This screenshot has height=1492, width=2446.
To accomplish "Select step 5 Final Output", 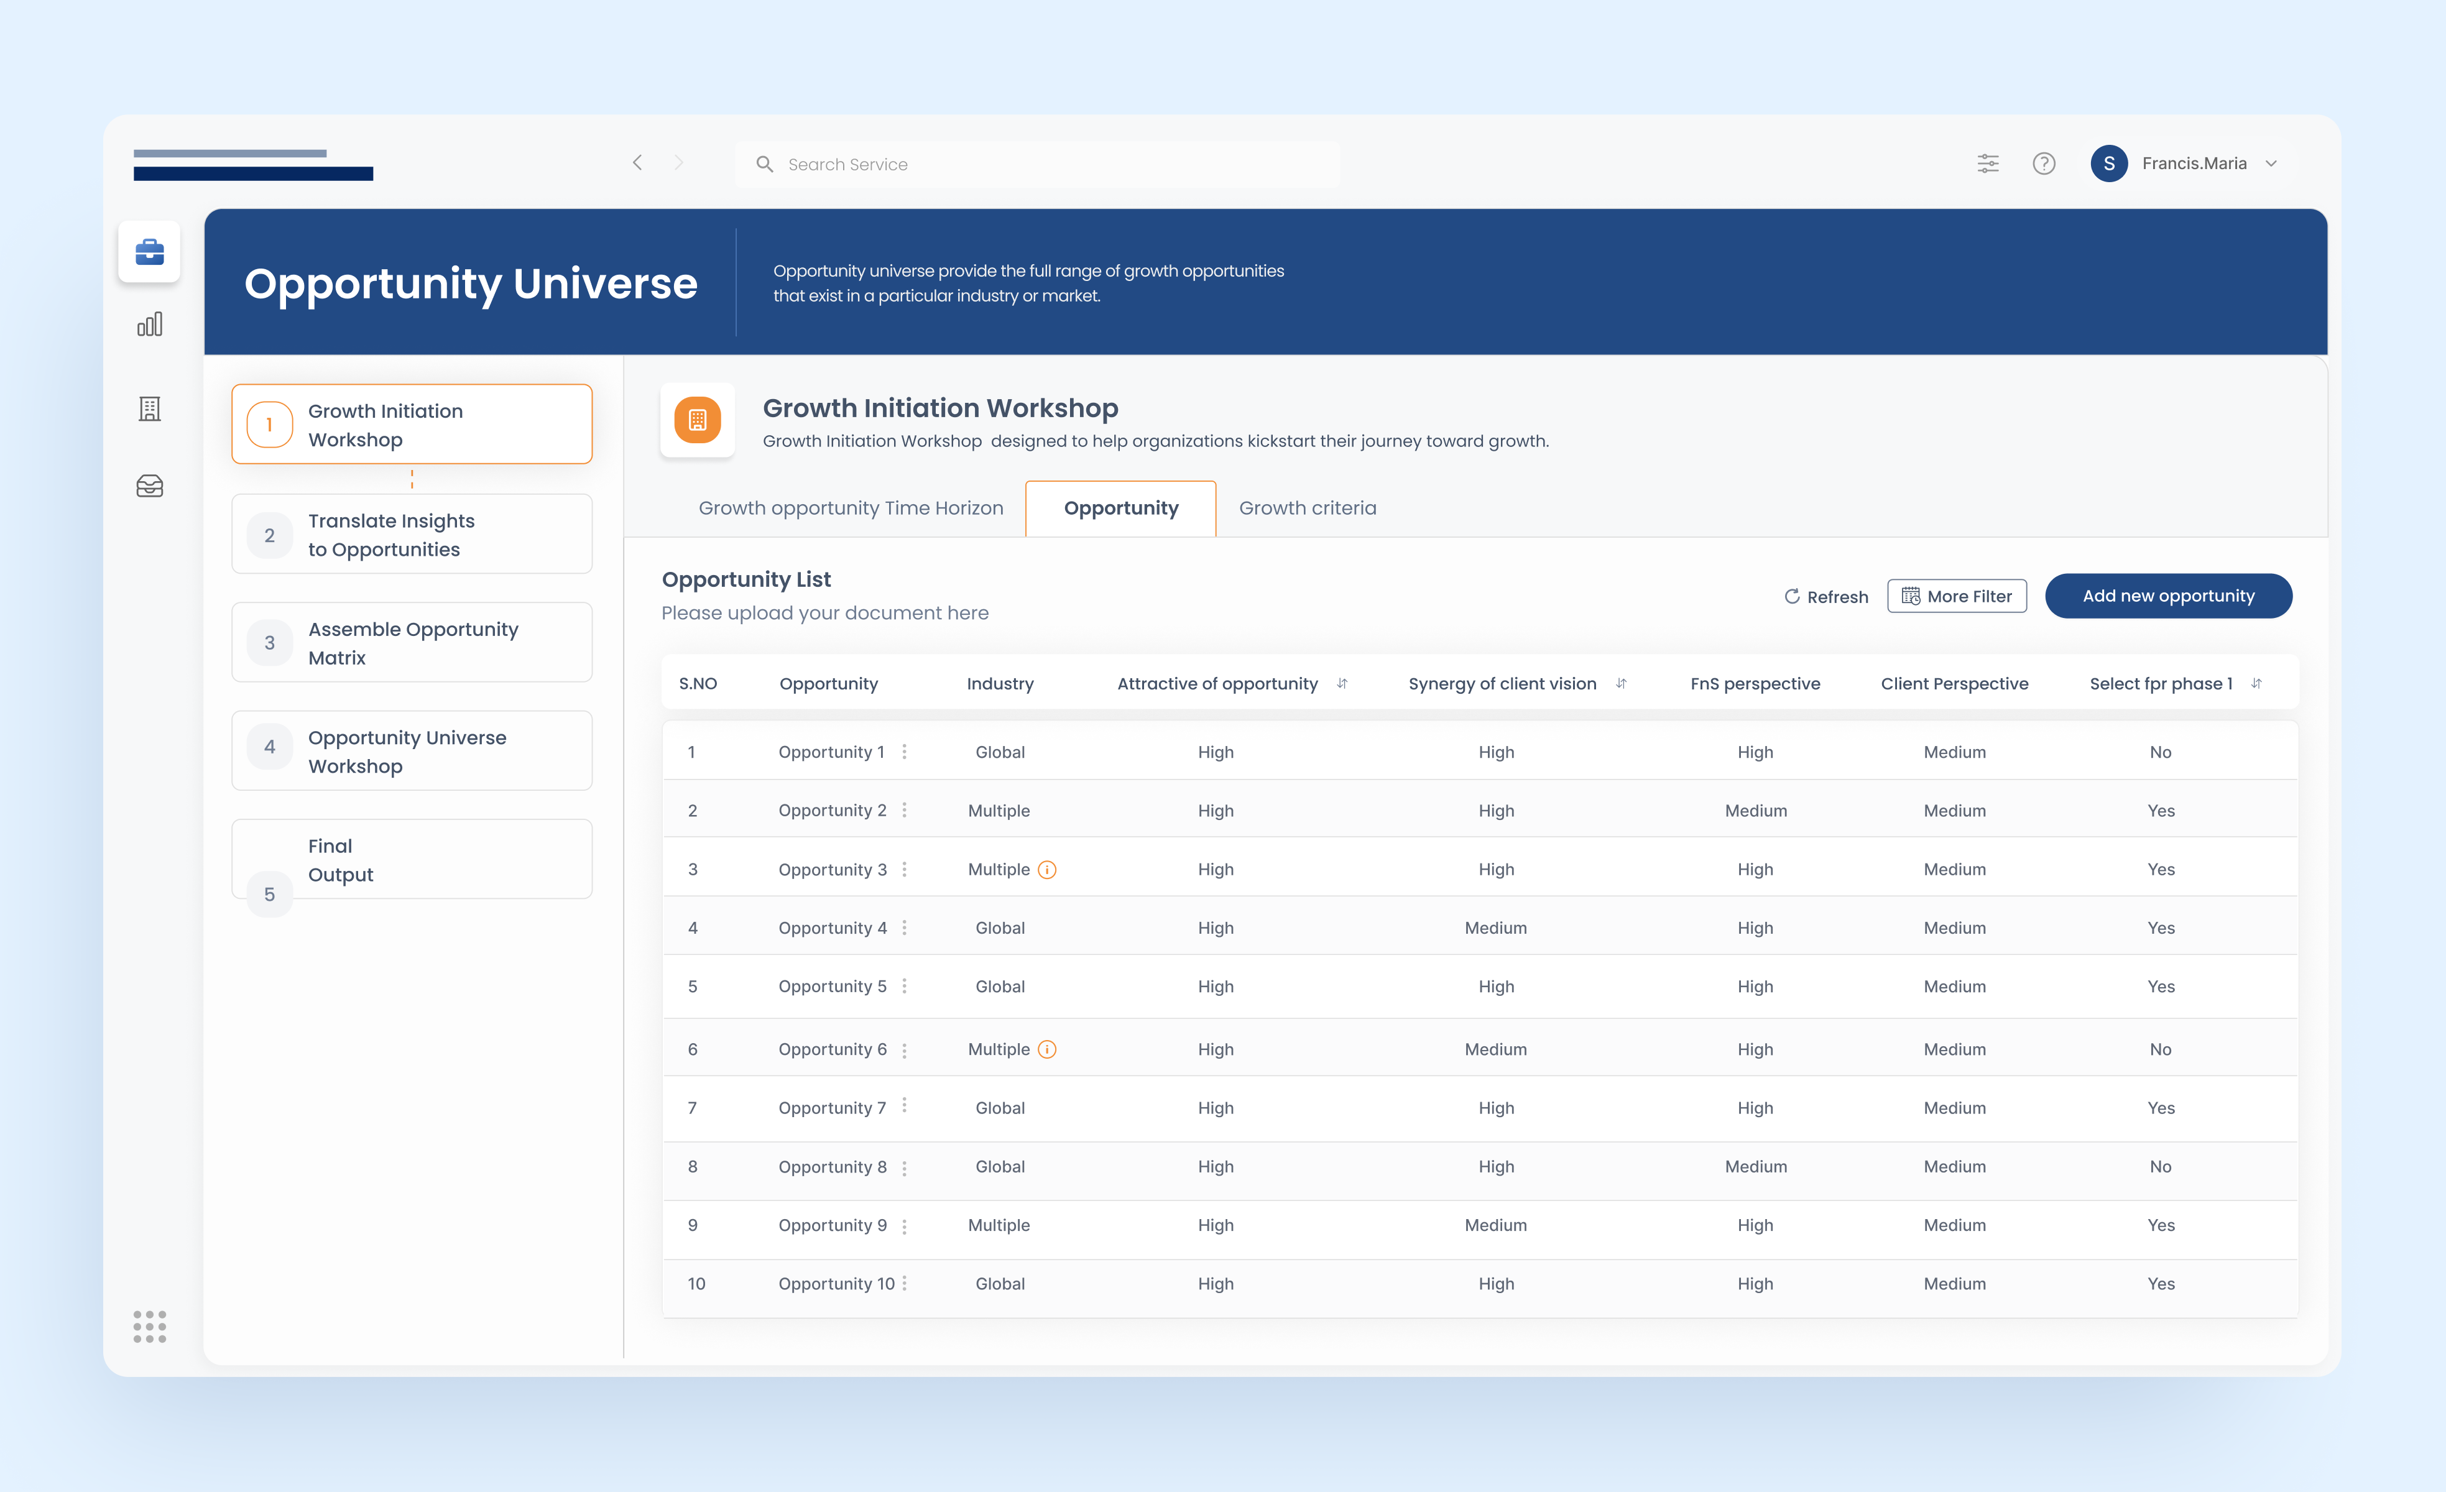I will [412, 860].
